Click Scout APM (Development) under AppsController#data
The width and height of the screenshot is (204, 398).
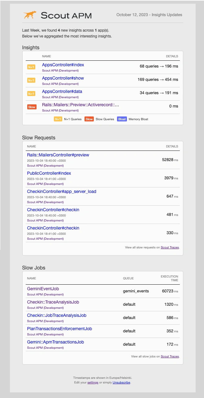[60, 97]
